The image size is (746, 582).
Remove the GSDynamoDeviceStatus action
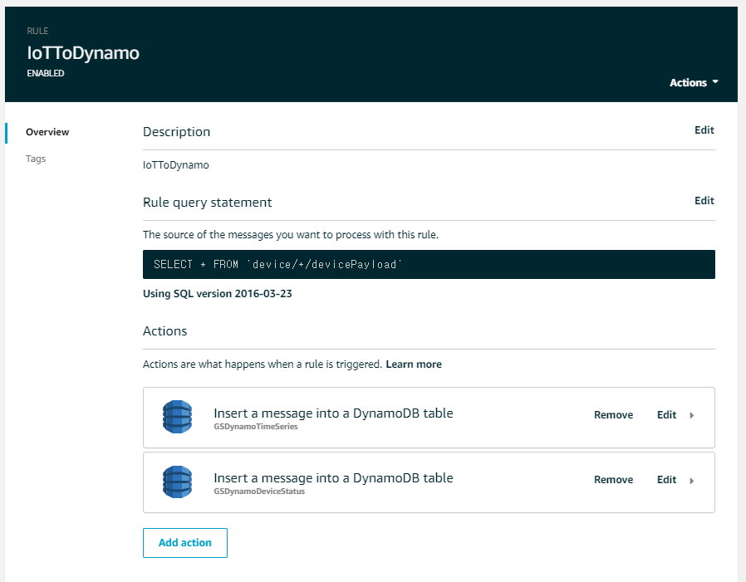click(x=613, y=480)
